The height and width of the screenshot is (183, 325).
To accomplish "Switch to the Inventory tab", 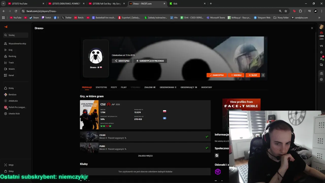I will [x=207, y=87].
